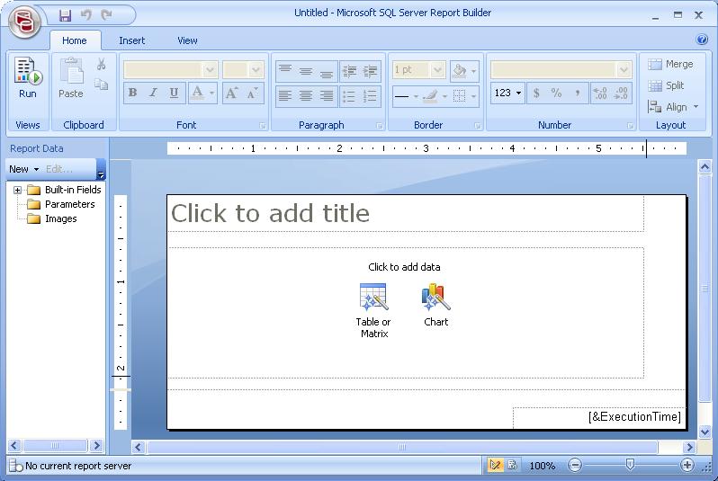The image size is (718, 481).
Task: Save the report from quick access toolbar
Action: click(65, 15)
